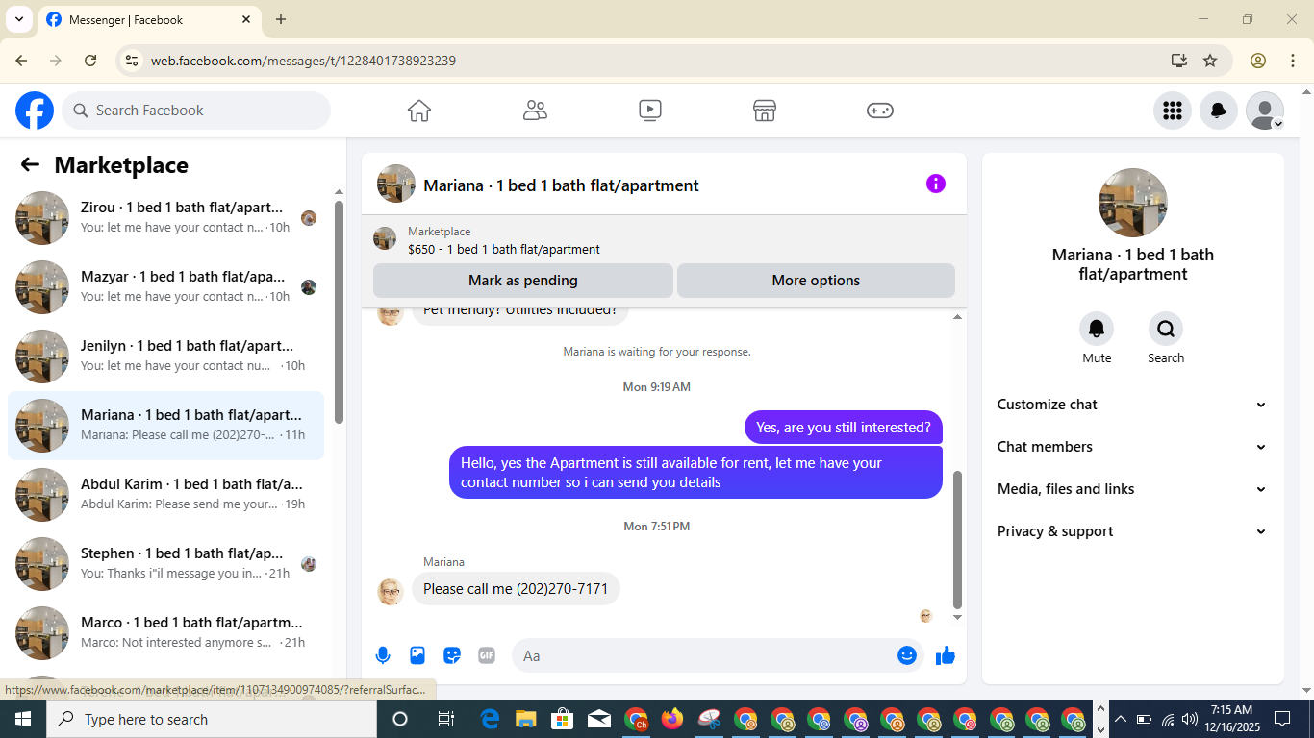1314x738 pixels.
Task: Select Mariana's conversation in the list
Action: pyautogui.click(x=165, y=426)
